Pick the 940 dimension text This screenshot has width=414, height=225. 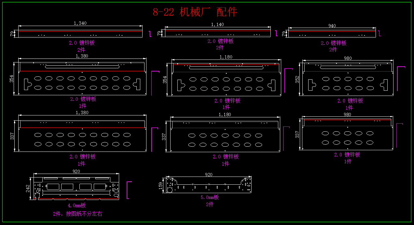[x=332, y=26]
